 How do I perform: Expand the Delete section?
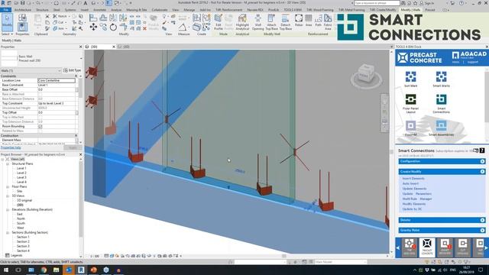point(442,220)
